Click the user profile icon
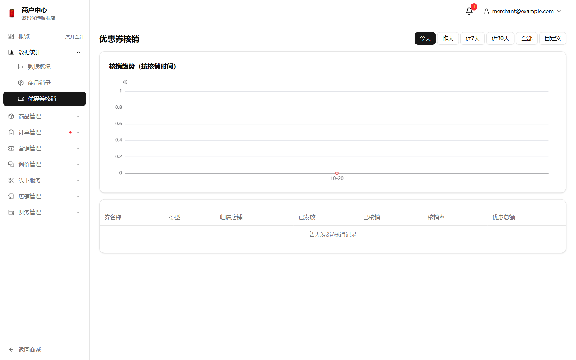Screen dimensions: 576x360 click(487, 11)
